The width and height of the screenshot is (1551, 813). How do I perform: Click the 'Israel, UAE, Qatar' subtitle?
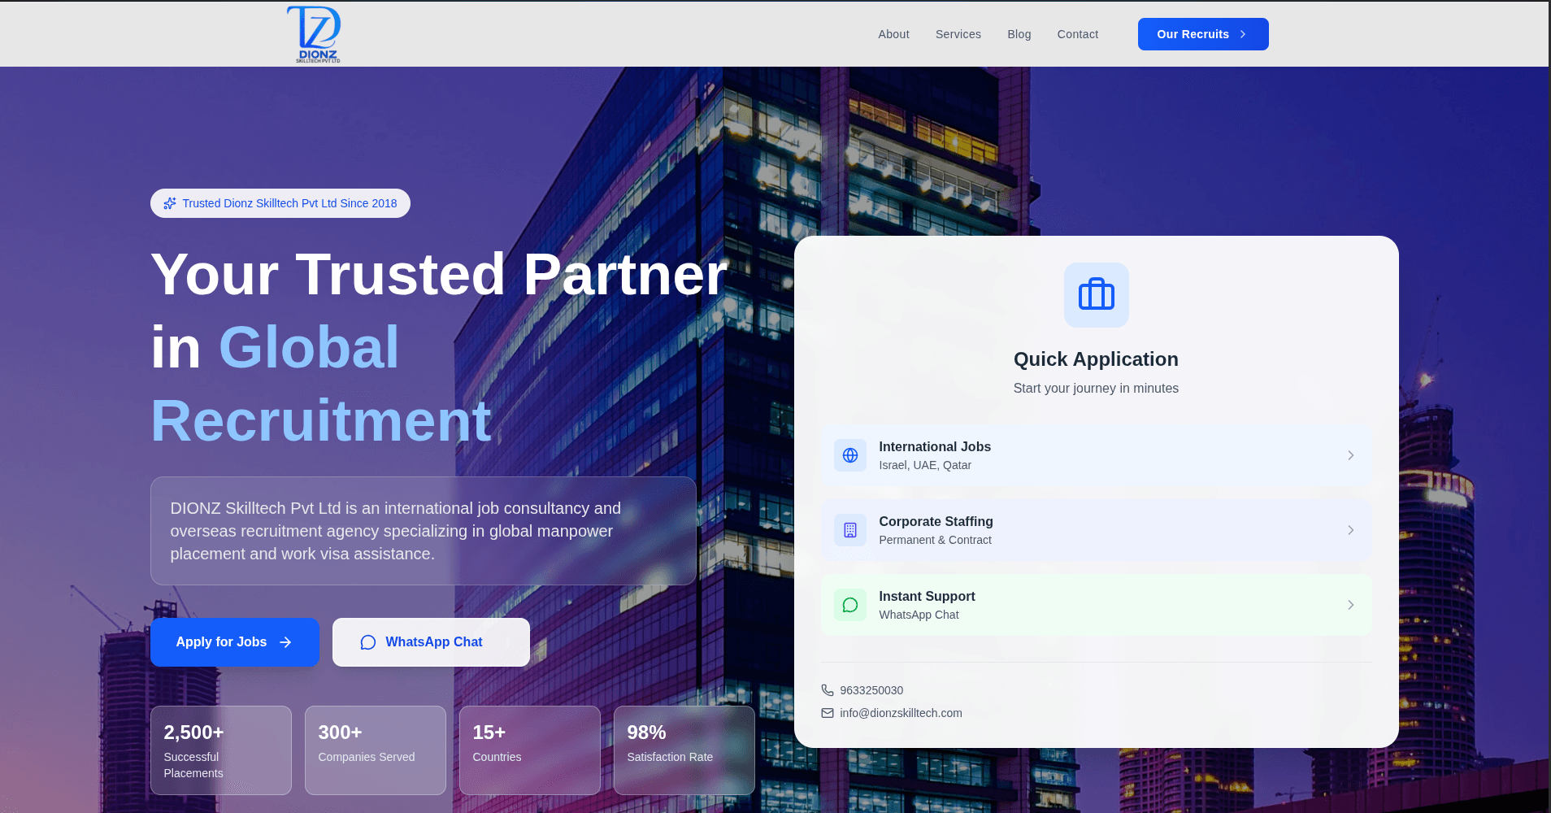tap(925, 465)
